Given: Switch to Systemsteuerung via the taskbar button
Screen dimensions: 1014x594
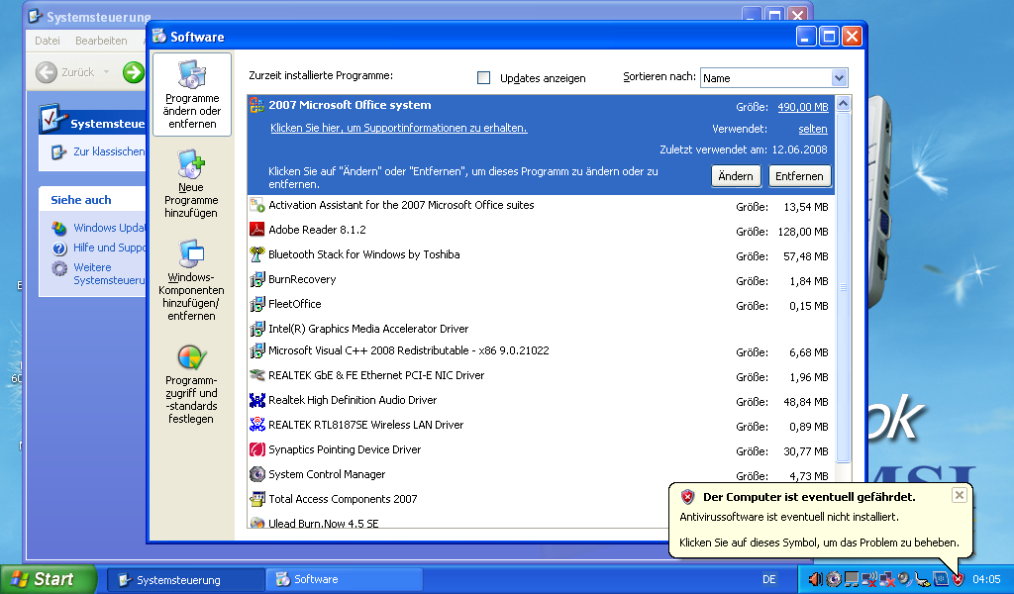Looking at the screenshot, I should (x=185, y=580).
